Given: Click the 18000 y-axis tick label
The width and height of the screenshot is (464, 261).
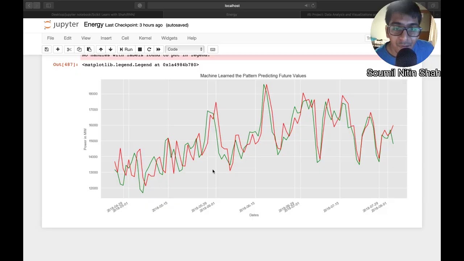Looking at the screenshot, I should [93, 94].
